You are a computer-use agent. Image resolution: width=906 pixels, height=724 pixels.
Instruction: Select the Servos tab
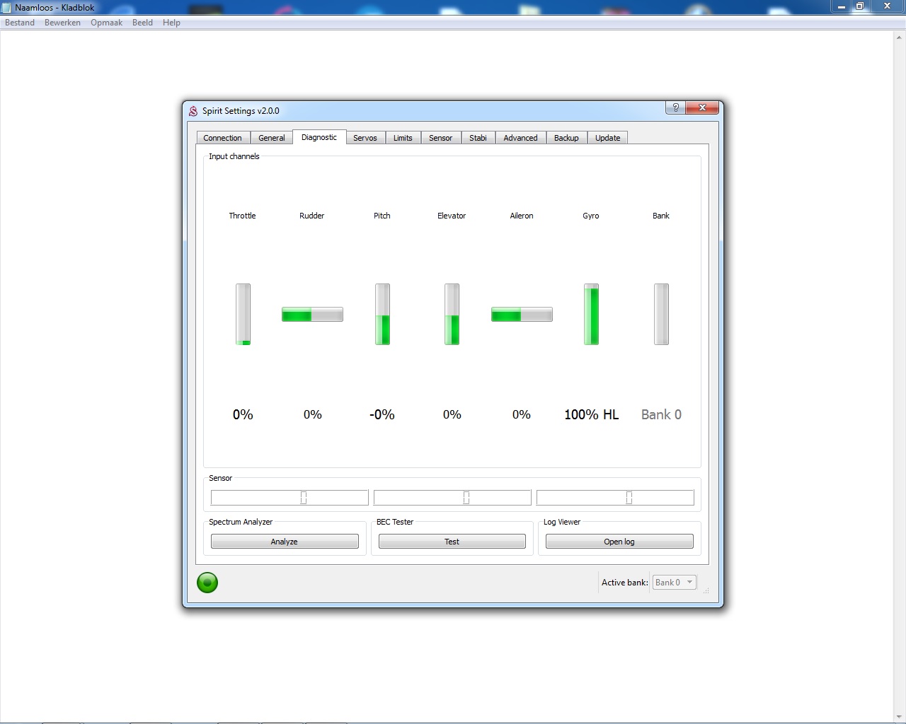365,138
